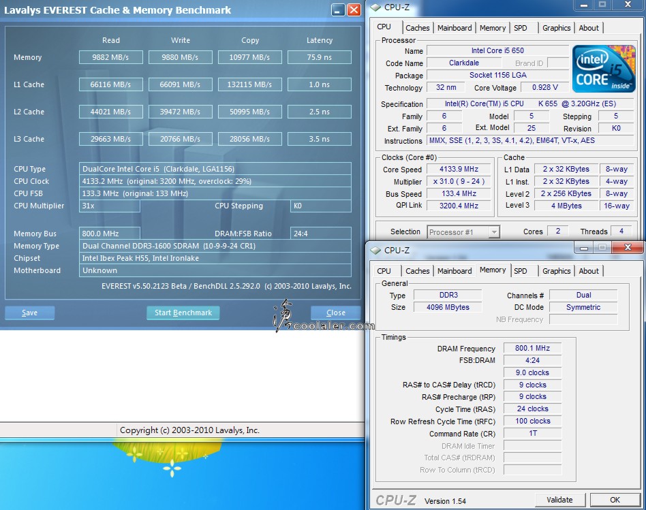Click Chipset field Intel Ibex Peak H55
This screenshot has width=646, height=510.
coord(215,258)
